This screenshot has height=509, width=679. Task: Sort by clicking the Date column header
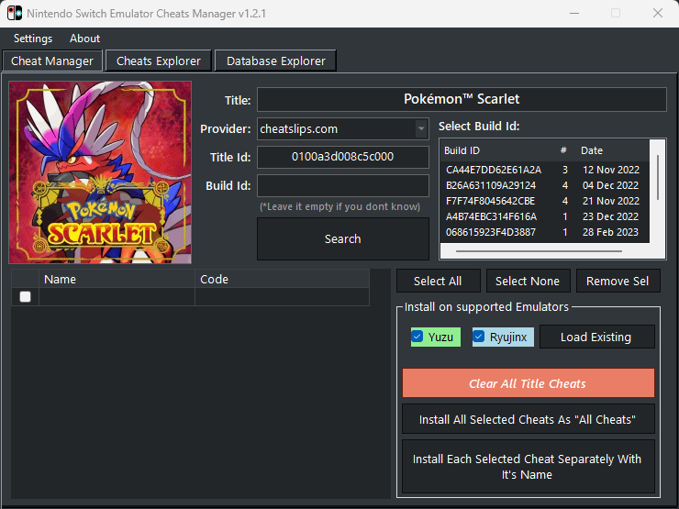pos(592,150)
